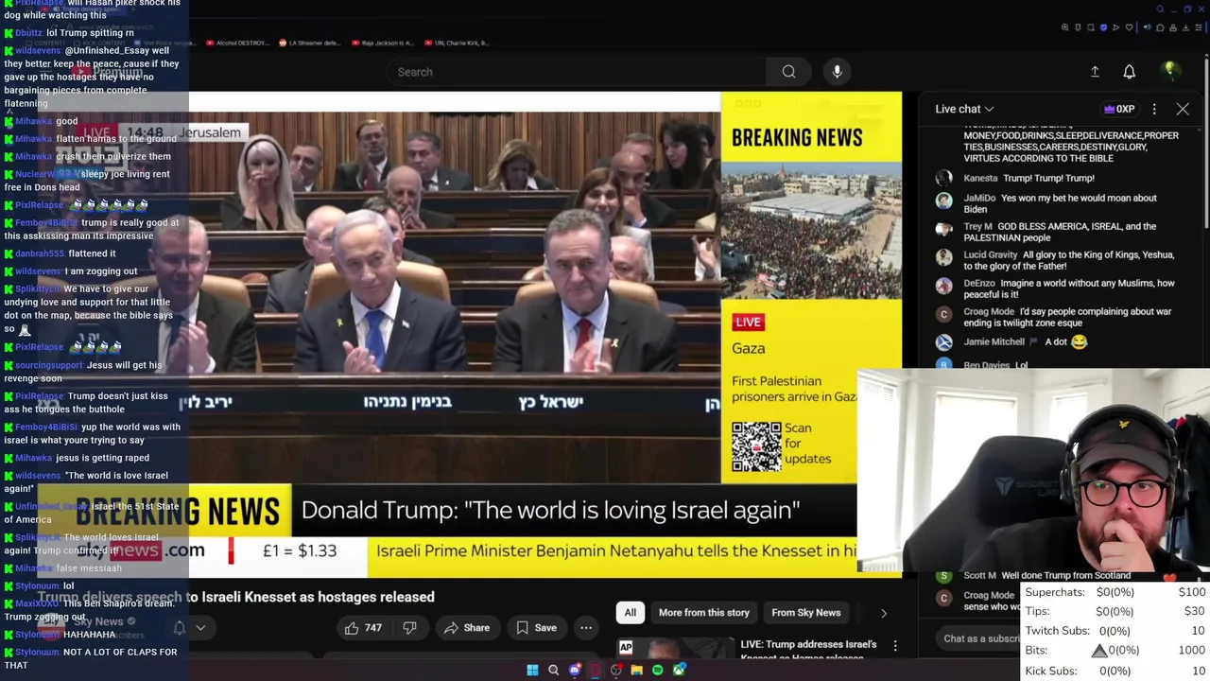Screen dimensions: 1210x681
Task: Click browser zoom magnifier toolbar icon
Action: click(1065, 27)
